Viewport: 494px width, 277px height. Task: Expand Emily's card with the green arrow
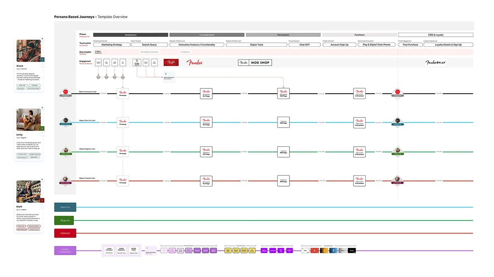tap(43, 129)
